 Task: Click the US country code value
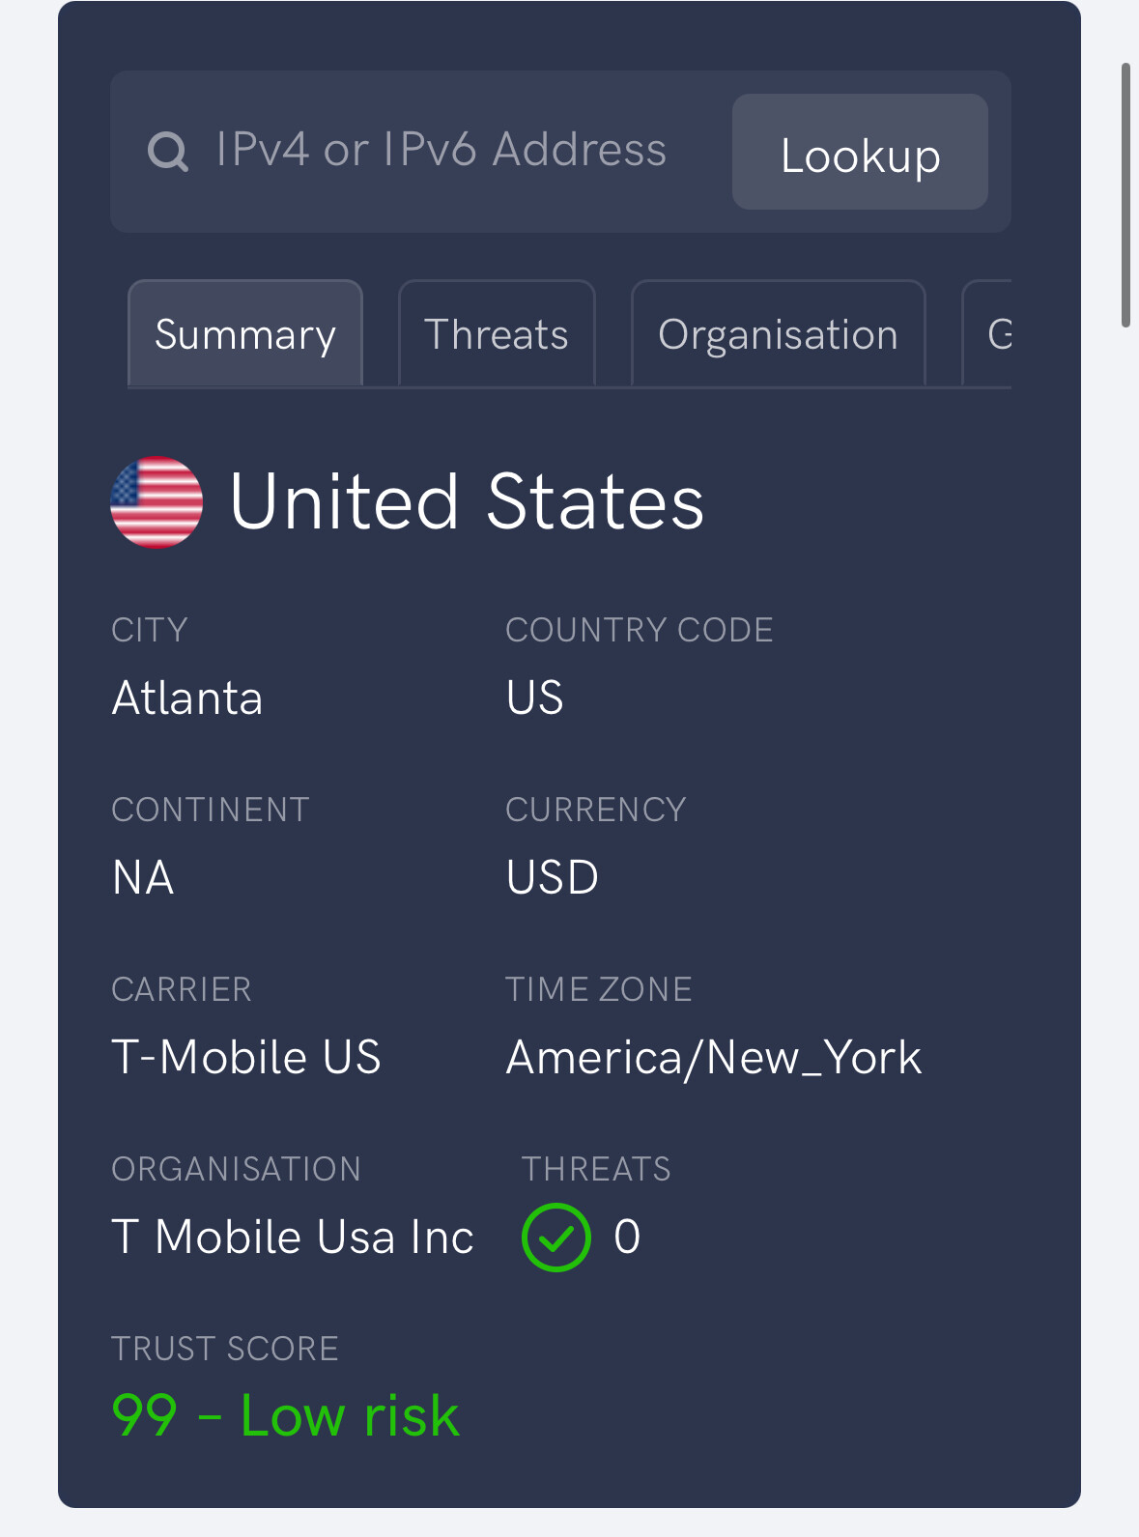click(x=535, y=697)
